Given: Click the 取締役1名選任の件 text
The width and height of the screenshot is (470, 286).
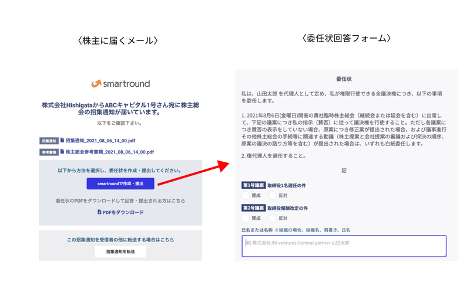Looking at the screenshot, I should 287,185.
